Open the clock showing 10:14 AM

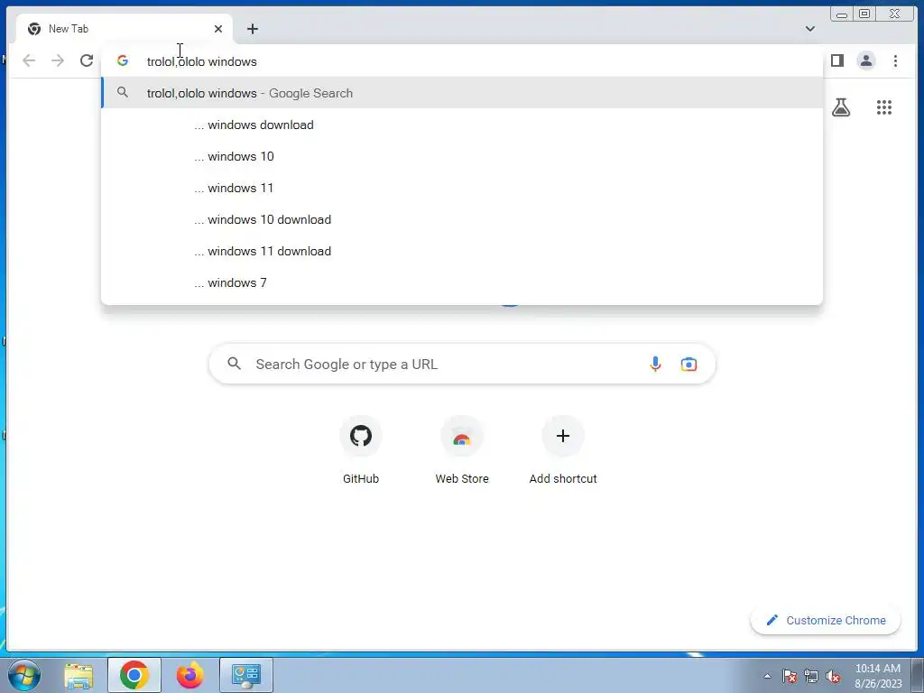pos(878,675)
